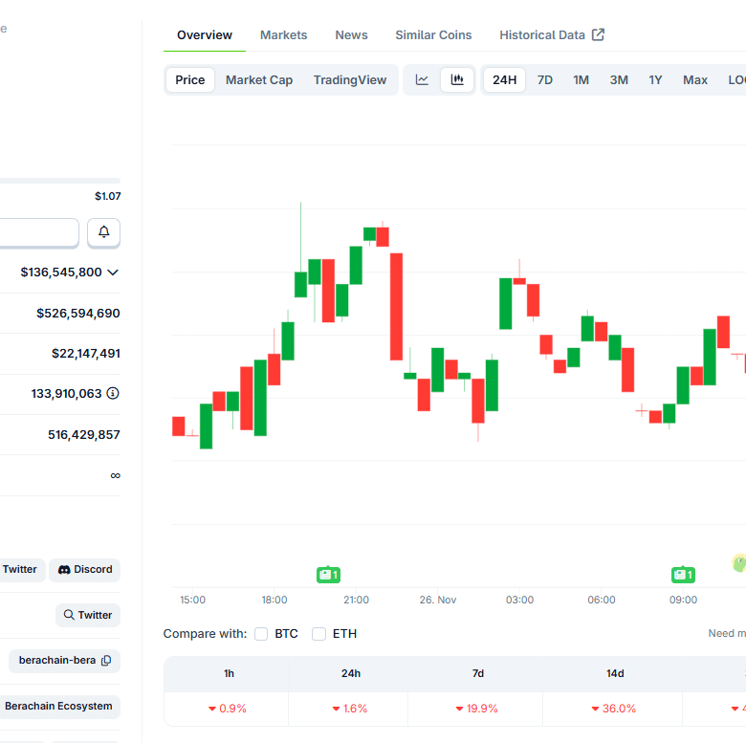Click the info icon beside 133,910,063
This screenshot has height=743, width=746.
[113, 393]
